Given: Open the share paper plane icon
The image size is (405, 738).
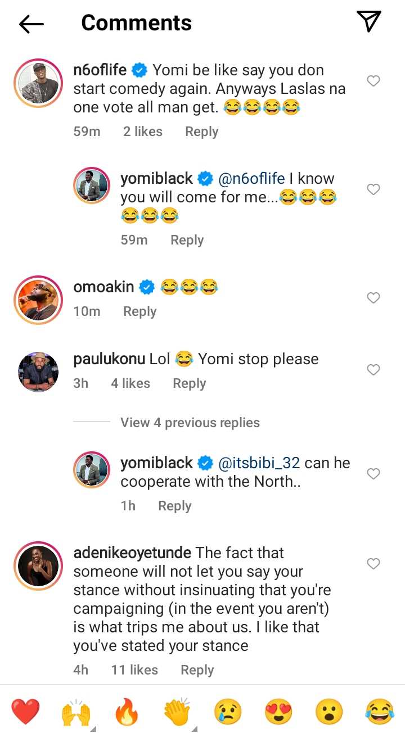Looking at the screenshot, I should (369, 21).
